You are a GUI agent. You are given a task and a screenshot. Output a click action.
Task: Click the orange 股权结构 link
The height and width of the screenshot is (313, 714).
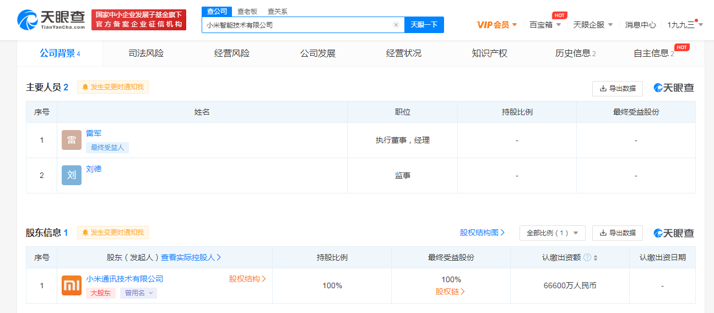(247, 279)
